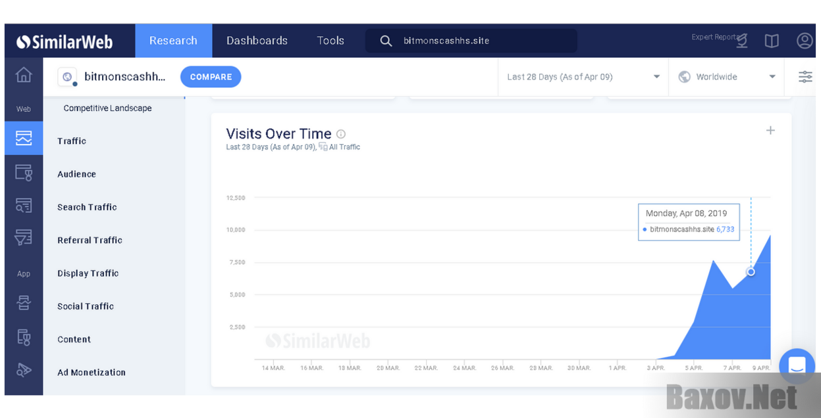821x418 pixels.
Task: Open the Google Play keywords rail icon
Action: tap(24, 370)
